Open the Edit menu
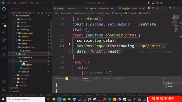 click(14, 3)
